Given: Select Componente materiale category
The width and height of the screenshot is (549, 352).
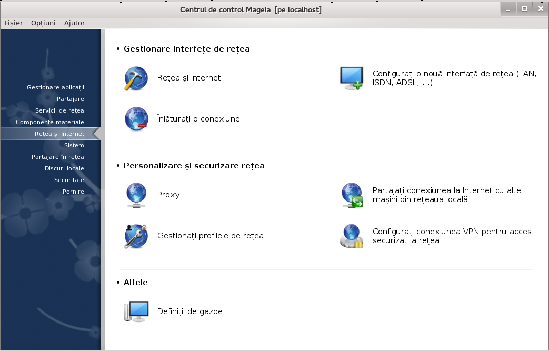Looking at the screenshot, I should click(x=49, y=122).
